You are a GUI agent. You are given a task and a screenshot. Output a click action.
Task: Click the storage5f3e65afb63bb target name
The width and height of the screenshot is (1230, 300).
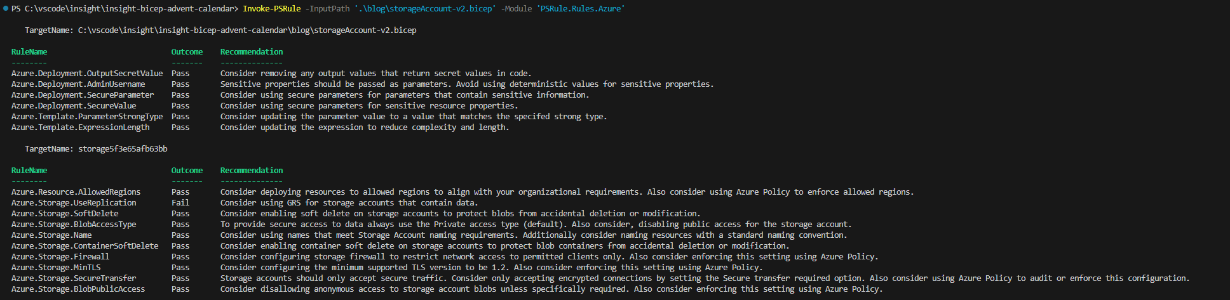tap(123, 149)
